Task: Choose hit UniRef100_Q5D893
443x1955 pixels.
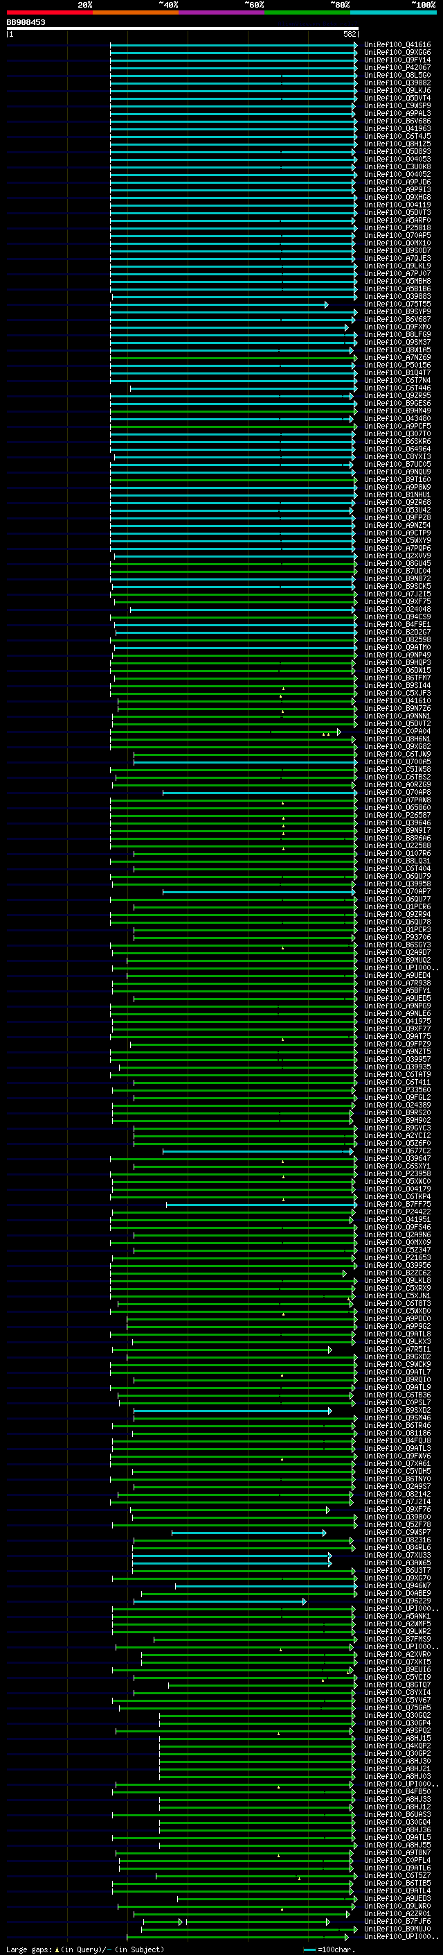Action: tap(397, 152)
